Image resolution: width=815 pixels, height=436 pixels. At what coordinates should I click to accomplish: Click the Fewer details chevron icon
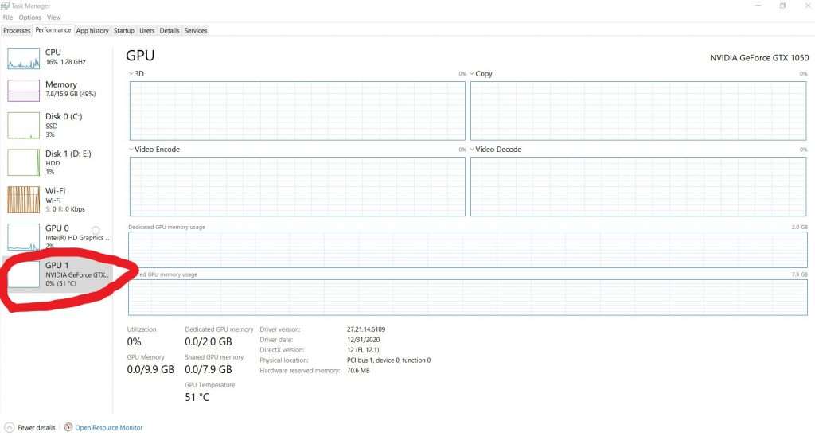pyautogui.click(x=10, y=428)
